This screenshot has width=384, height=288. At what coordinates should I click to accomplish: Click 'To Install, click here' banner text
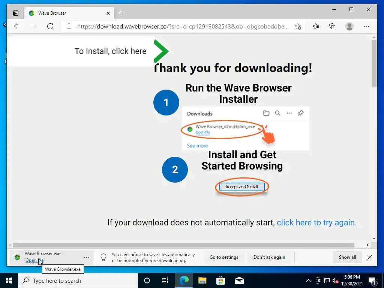tap(111, 51)
